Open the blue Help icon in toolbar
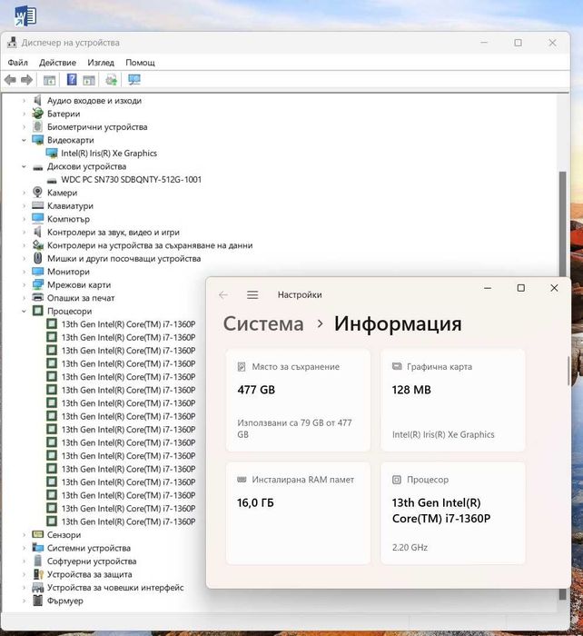 [72, 80]
